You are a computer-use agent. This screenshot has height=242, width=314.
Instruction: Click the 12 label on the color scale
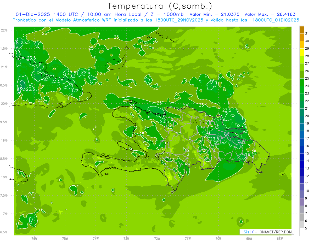point(307,176)
